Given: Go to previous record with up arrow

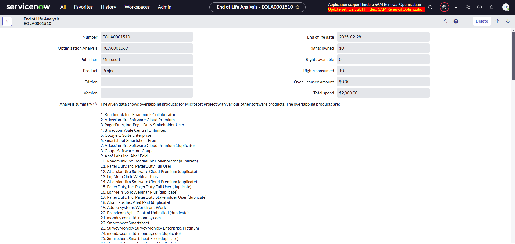Looking at the screenshot, I should [x=497, y=21].
